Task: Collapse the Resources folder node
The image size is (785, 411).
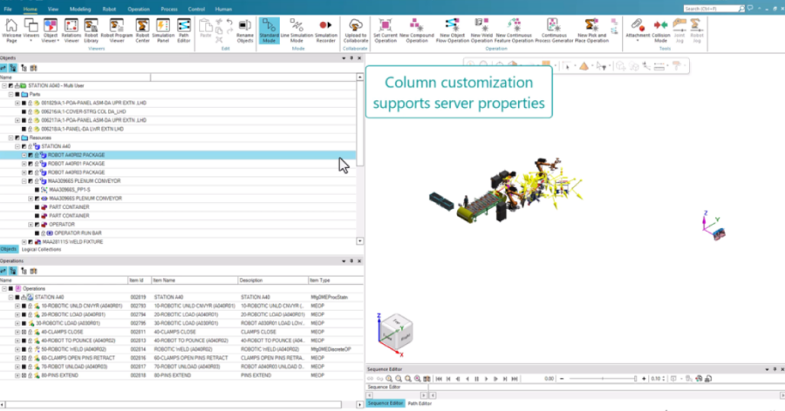Action: 11,138
